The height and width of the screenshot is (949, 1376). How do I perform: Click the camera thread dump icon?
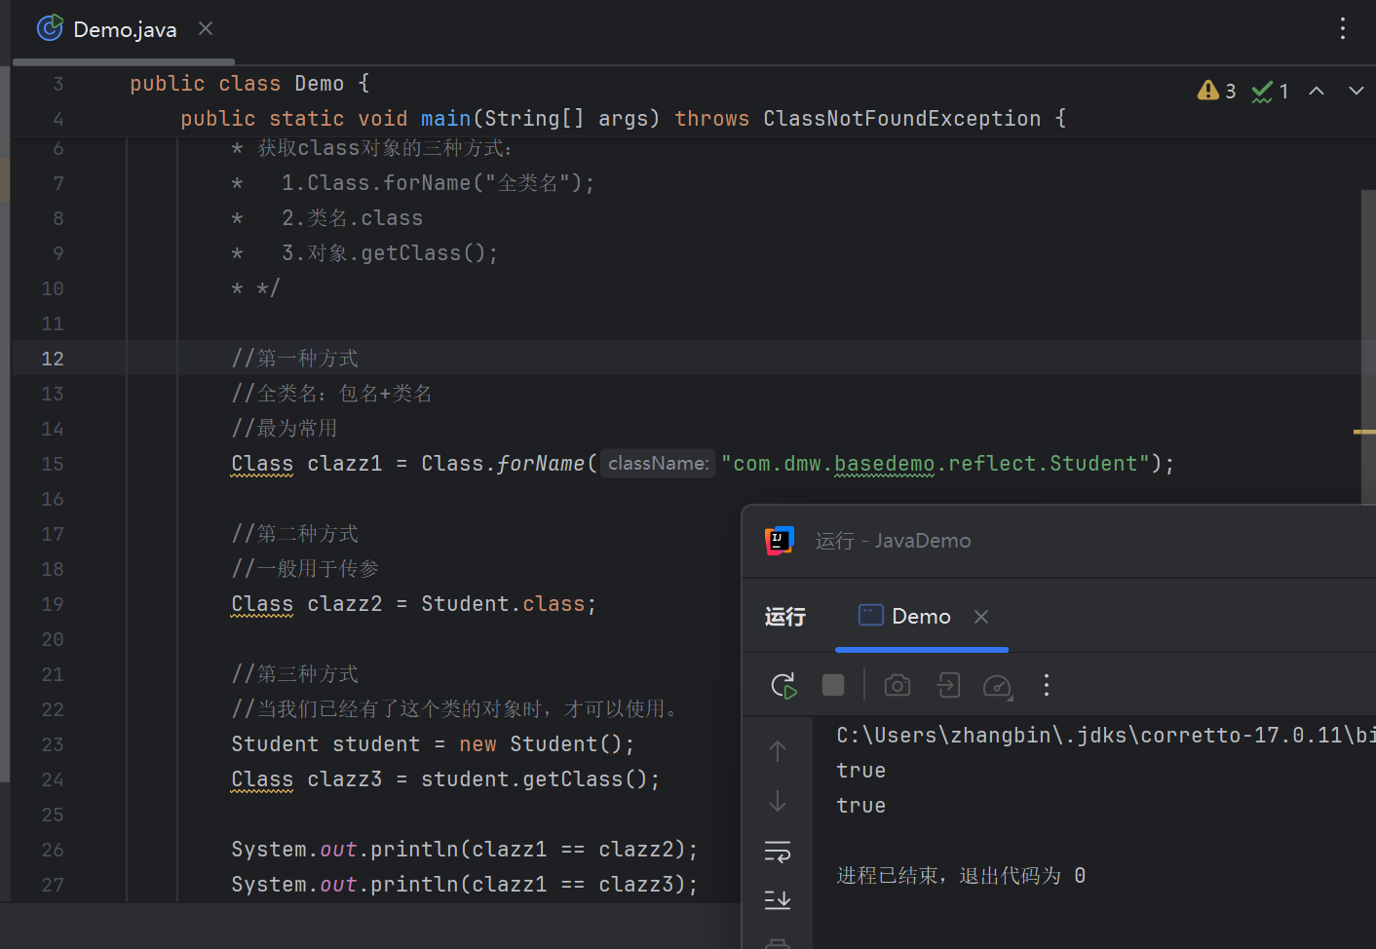click(898, 685)
